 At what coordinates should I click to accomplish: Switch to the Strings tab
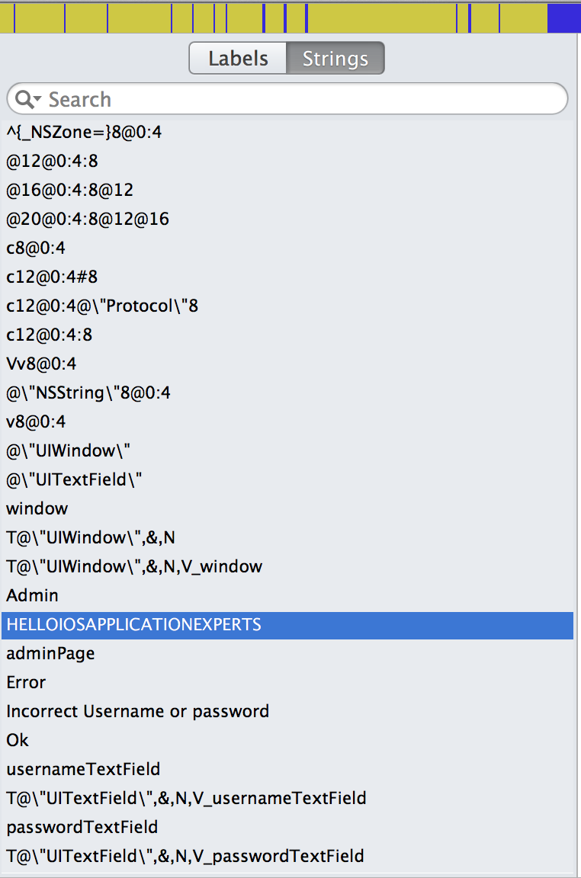pos(335,58)
